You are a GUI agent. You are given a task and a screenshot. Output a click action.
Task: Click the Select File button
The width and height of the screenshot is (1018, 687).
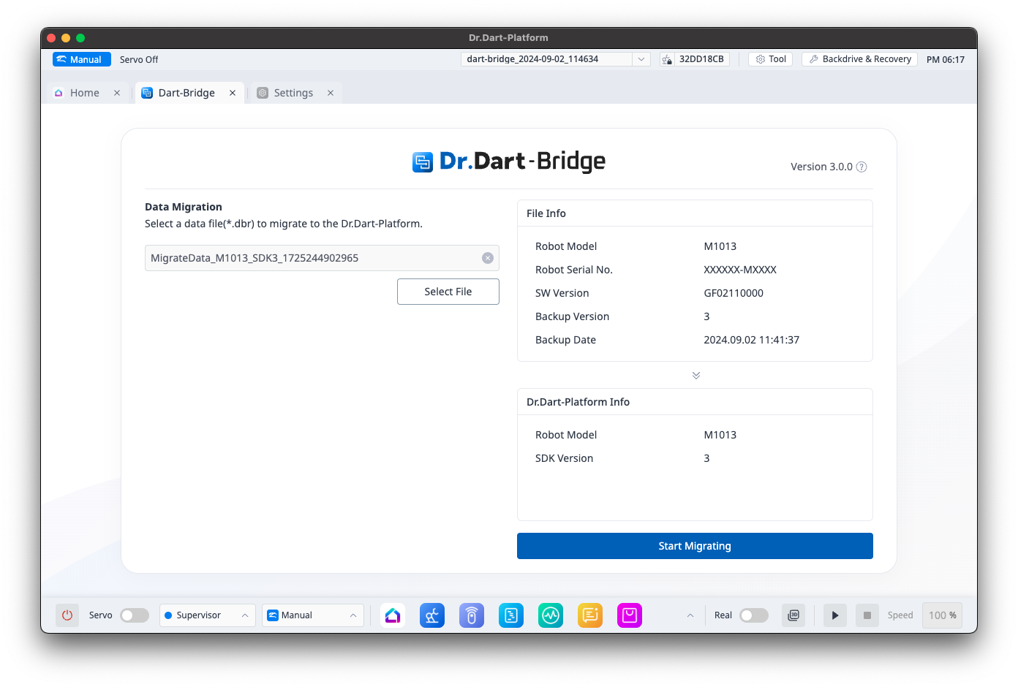point(448,292)
